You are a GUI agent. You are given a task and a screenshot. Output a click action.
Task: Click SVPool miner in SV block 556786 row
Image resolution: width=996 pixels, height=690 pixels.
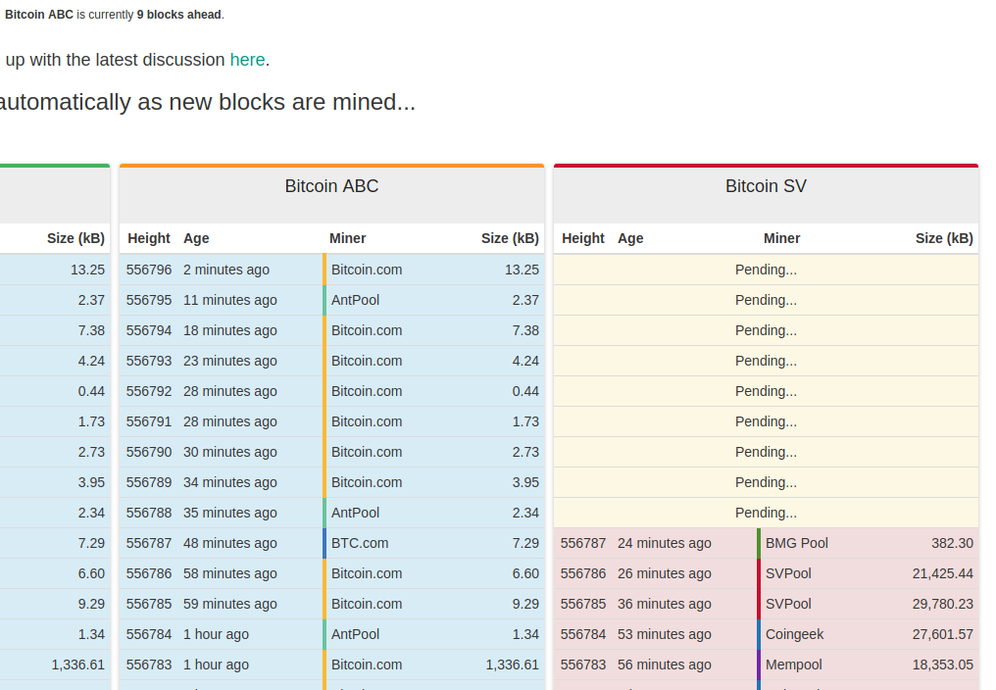[x=788, y=573]
